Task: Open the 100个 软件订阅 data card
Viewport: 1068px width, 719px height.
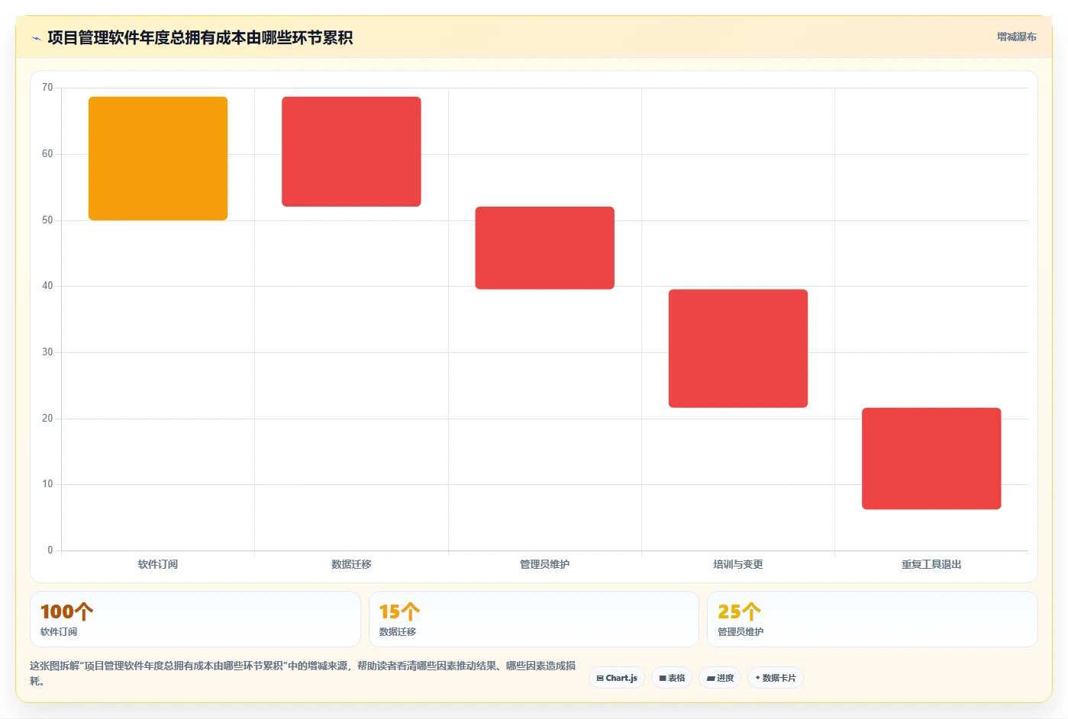Action: [195, 619]
